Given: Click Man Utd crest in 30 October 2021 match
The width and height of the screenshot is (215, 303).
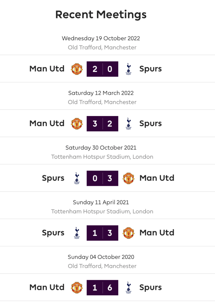Looking at the screenshot, I should pos(128,178).
